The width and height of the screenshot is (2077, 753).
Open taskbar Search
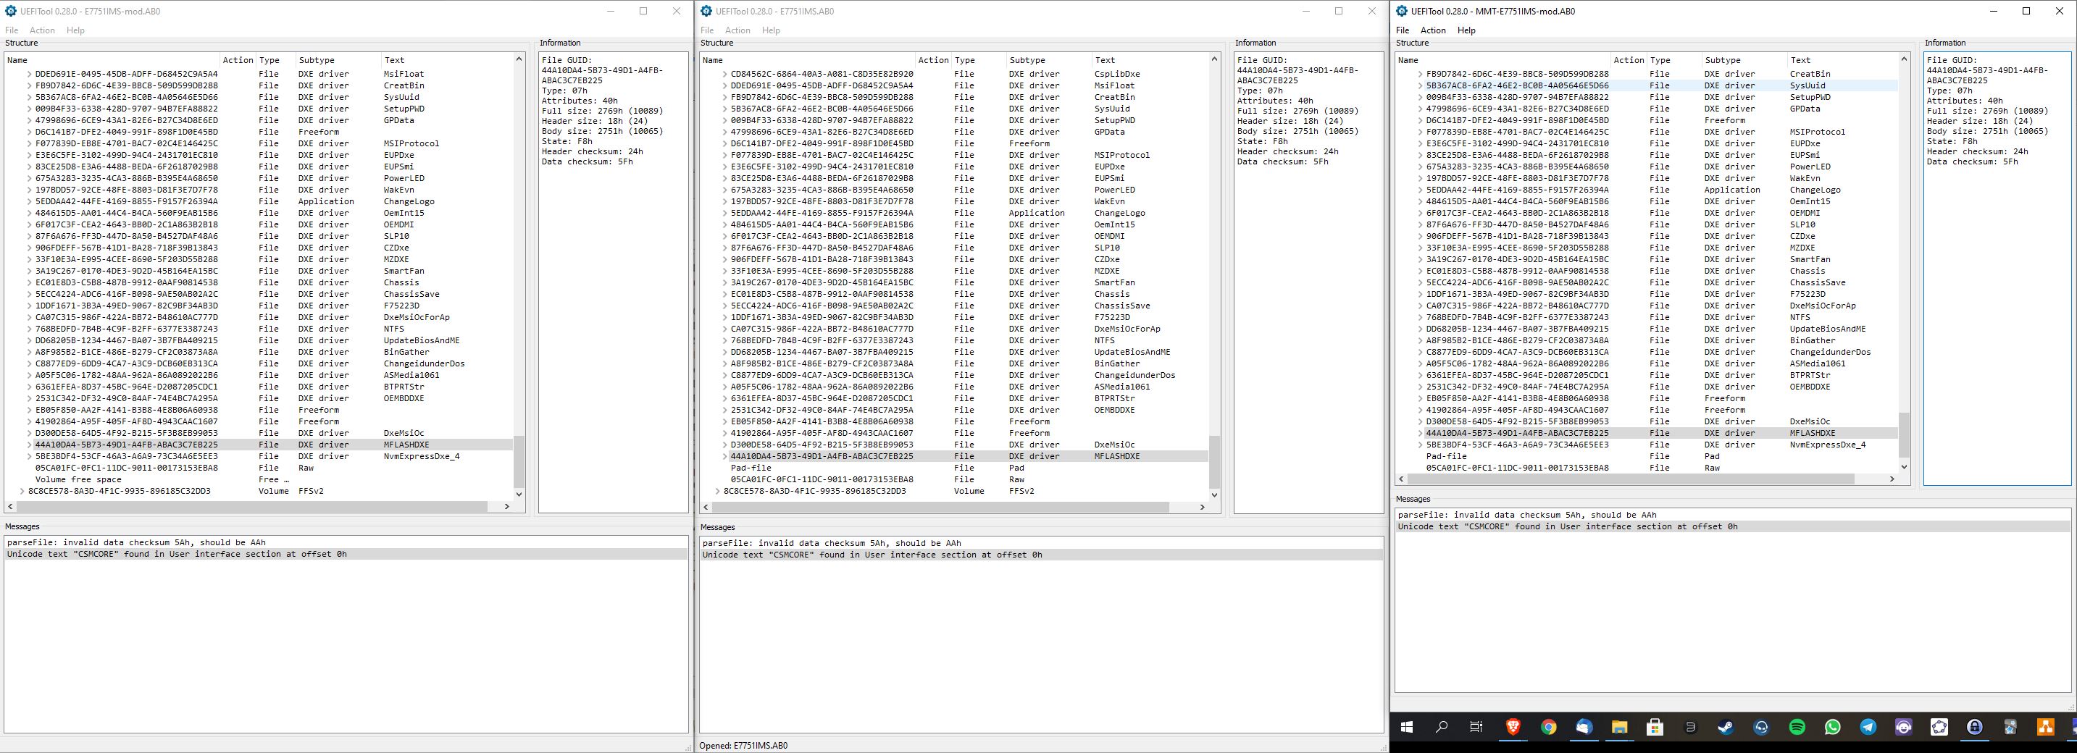click(1442, 727)
